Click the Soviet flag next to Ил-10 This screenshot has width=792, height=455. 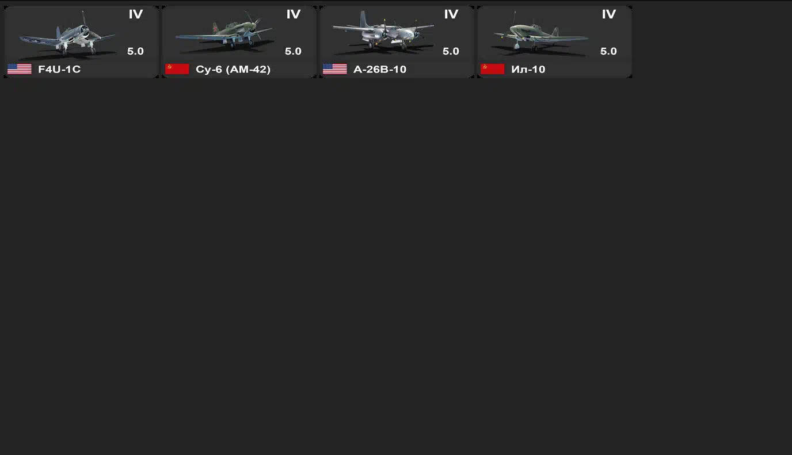coord(493,69)
